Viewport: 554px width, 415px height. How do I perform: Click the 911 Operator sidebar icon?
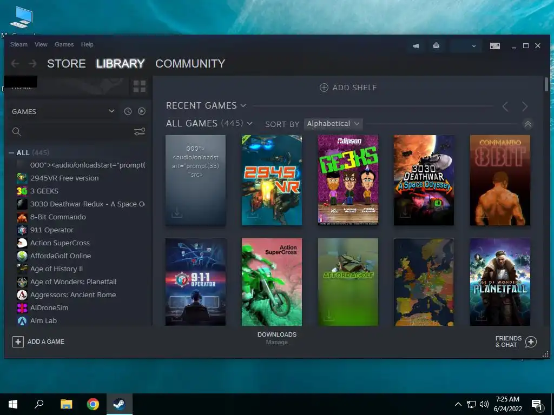[22, 230]
